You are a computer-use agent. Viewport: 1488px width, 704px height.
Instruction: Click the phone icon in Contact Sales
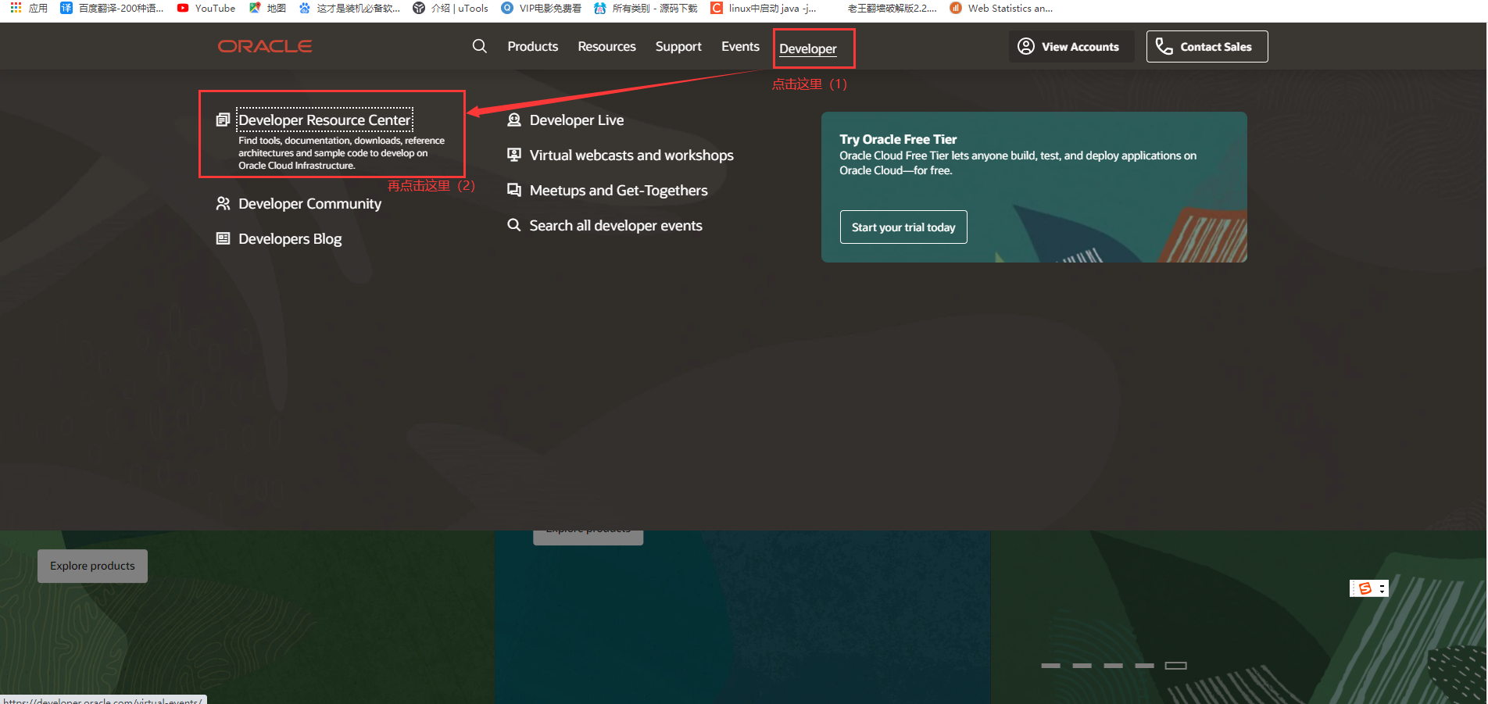[x=1164, y=46]
